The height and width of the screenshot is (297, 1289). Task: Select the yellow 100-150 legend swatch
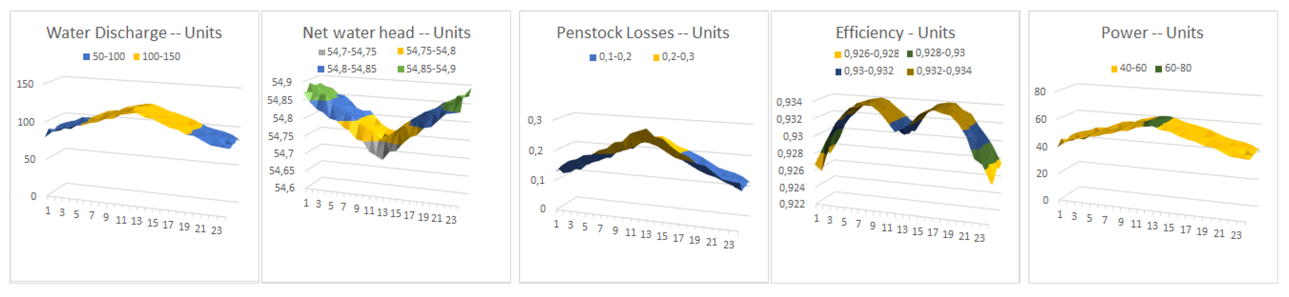137,57
